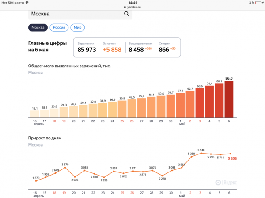Image resolution: width=265 pixels, height=198 pixels.
Task: Click the Смерти 866 statistic
Action: click(167, 48)
